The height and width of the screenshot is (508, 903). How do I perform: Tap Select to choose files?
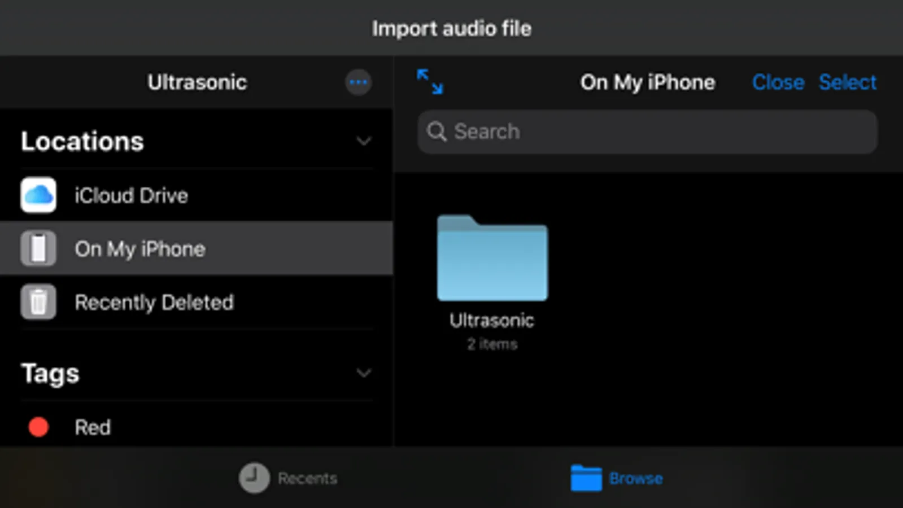click(848, 82)
